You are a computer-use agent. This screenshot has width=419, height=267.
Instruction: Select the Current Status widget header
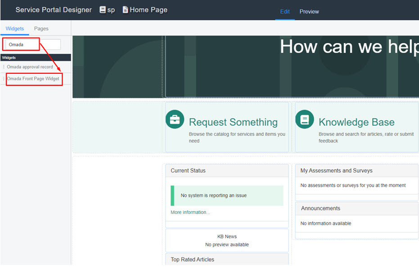click(227, 171)
